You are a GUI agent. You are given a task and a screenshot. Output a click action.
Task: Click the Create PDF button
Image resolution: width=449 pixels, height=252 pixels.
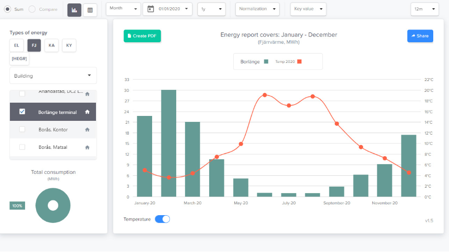[x=142, y=36]
